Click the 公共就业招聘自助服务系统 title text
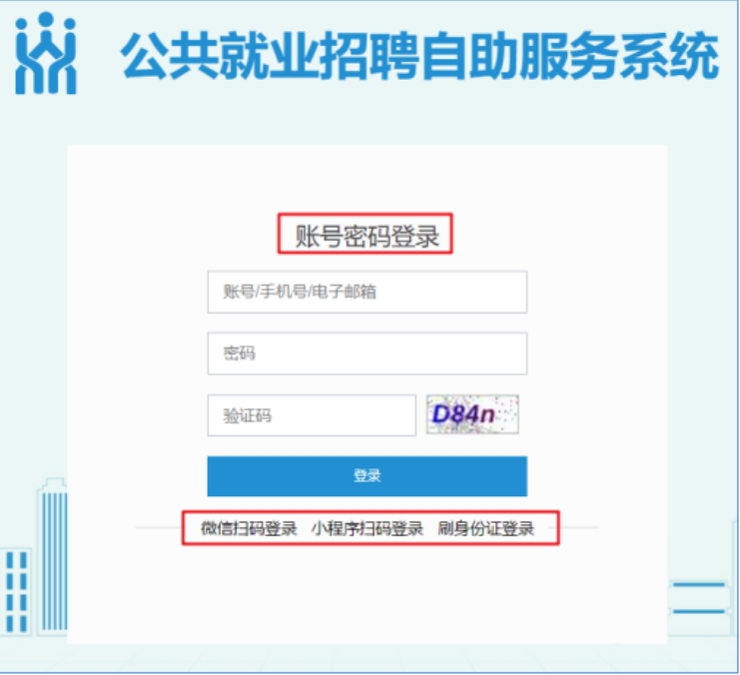740x675 pixels. (419, 56)
